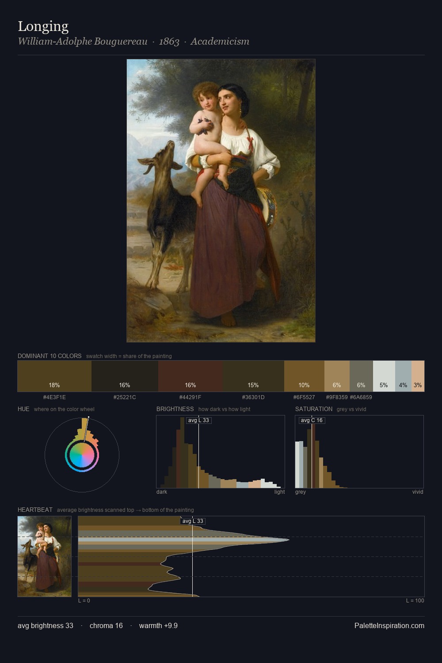The height and width of the screenshot is (663, 442).
Task: Click 'where on the color wheel' caption
Action: pyautogui.click(x=64, y=409)
